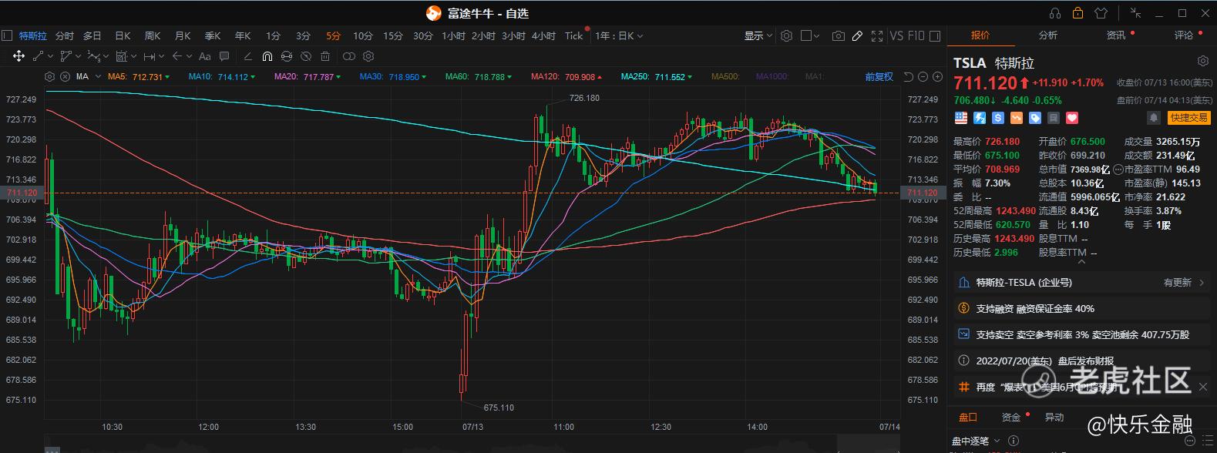Viewport: 1217px width, 453px height.
Task: Switch to the 分时 intraday tab
Action: (x=65, y=35)
